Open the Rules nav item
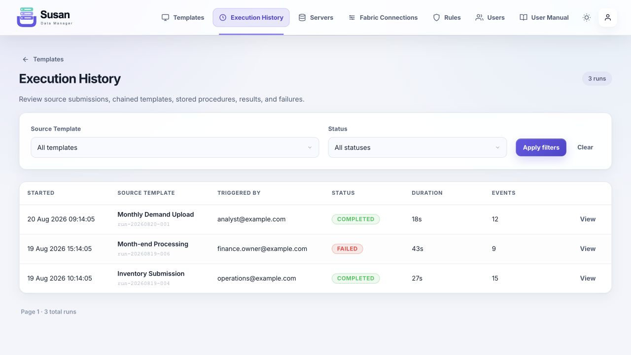The width and height of the screenshot is (631, 355). 447,18
